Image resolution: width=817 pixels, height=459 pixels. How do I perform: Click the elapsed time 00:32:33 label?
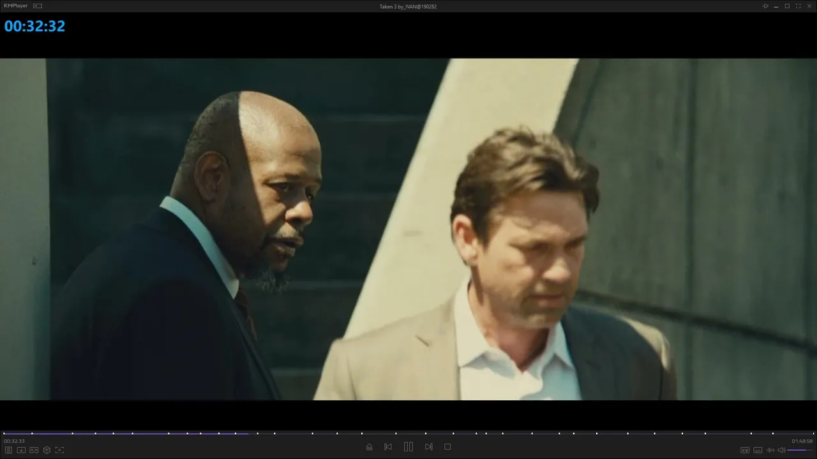14,441
